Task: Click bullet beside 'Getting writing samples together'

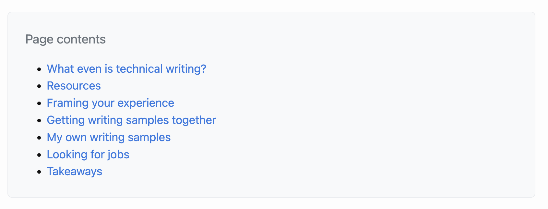Action: click(x=39, y=121)
